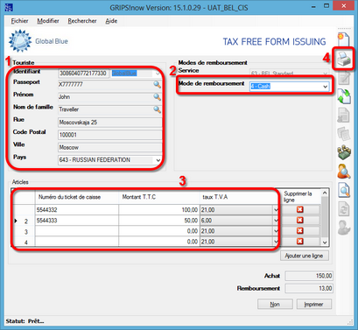The width and height of the screenshot is (358, 330).
Task: Open the Pays country dropdown
Action: (158, 160)
